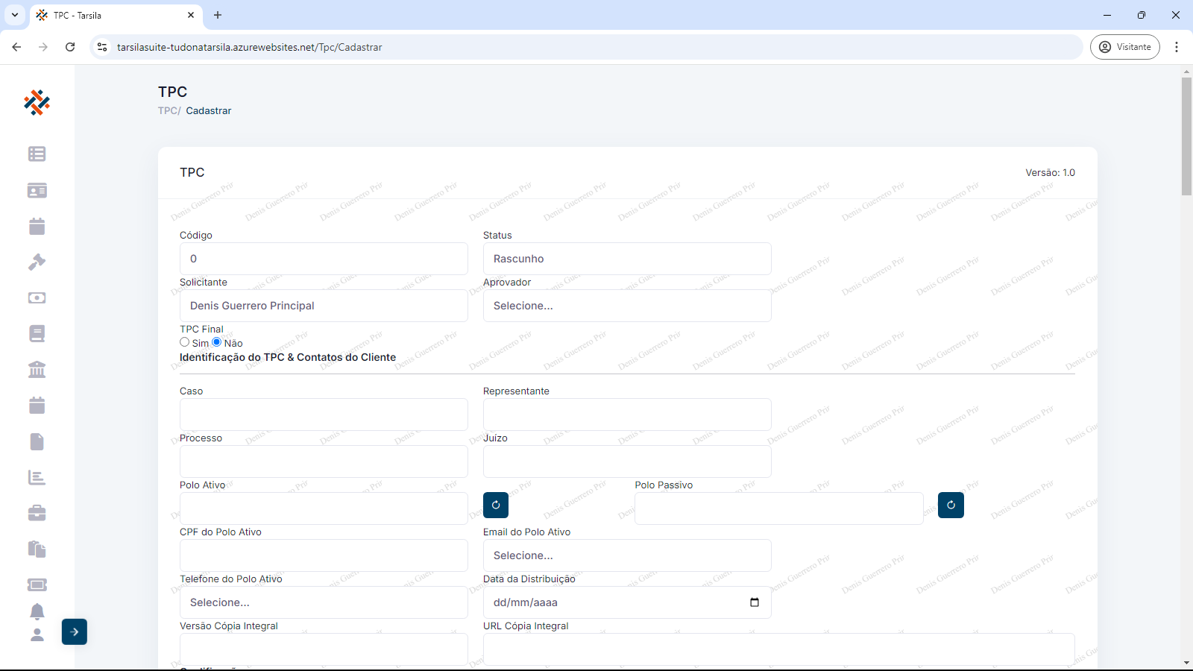Open the date picker for Data da Distribuição

[754, 602]
